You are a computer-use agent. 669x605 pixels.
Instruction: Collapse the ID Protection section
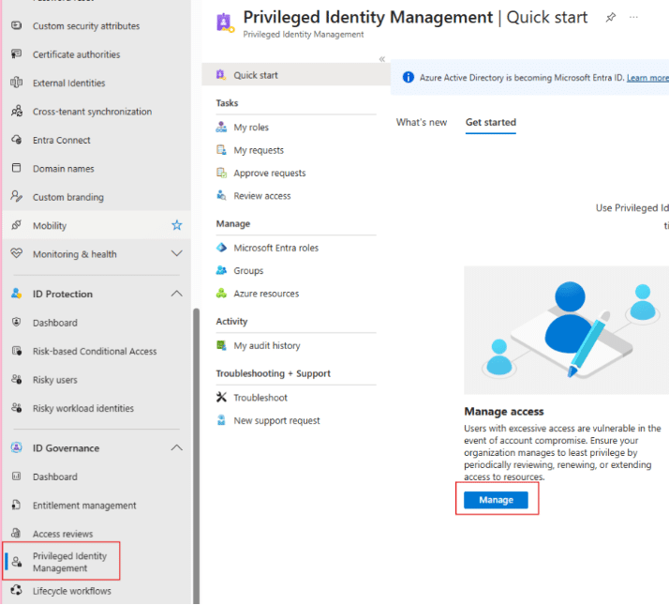(x=176, y=294)
